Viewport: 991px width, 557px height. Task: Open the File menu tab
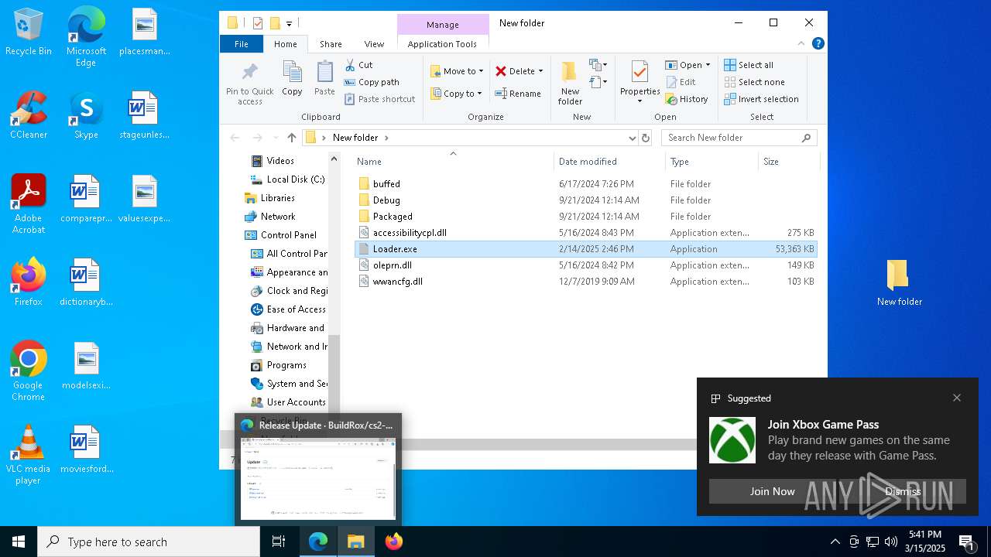(242, 44)
